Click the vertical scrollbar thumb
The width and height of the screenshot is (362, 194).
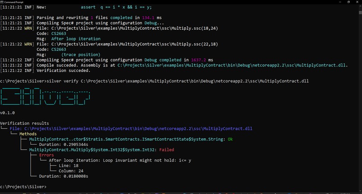360,12
